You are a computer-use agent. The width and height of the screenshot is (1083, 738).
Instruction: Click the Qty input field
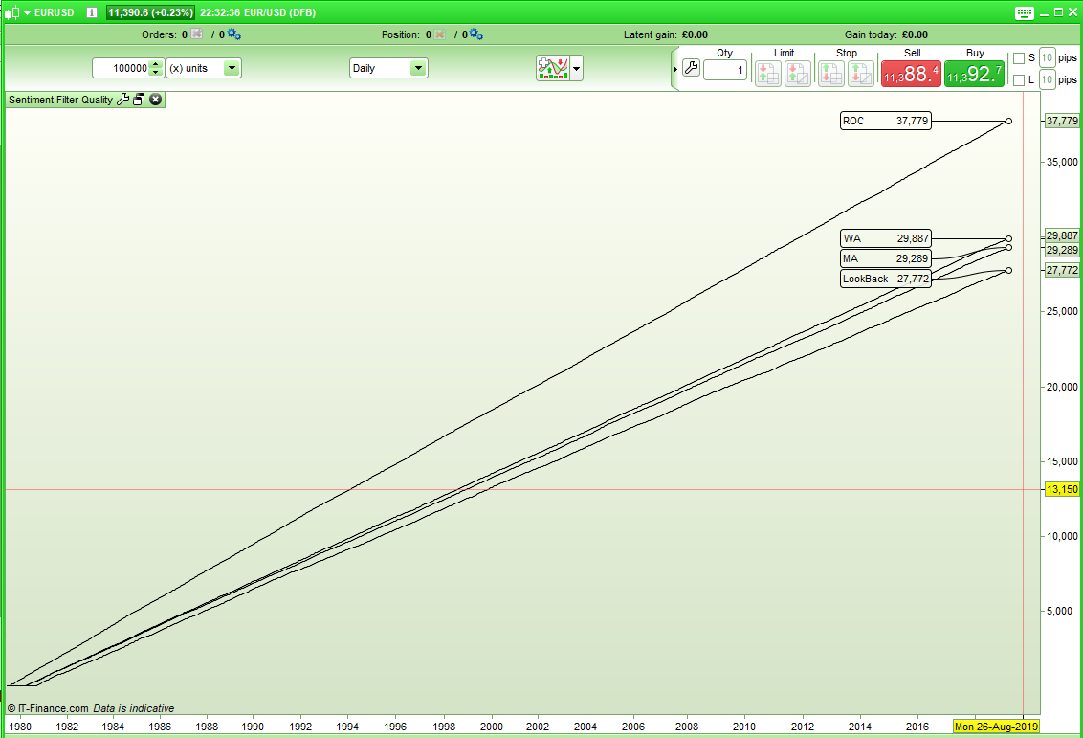tap(724, 70)
